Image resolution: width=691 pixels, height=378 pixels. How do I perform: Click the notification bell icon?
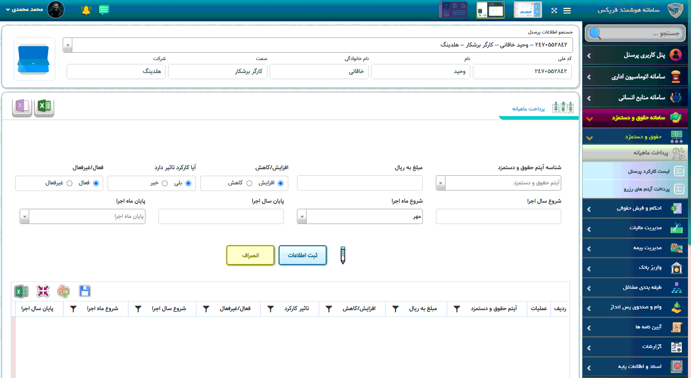[86, 10]
